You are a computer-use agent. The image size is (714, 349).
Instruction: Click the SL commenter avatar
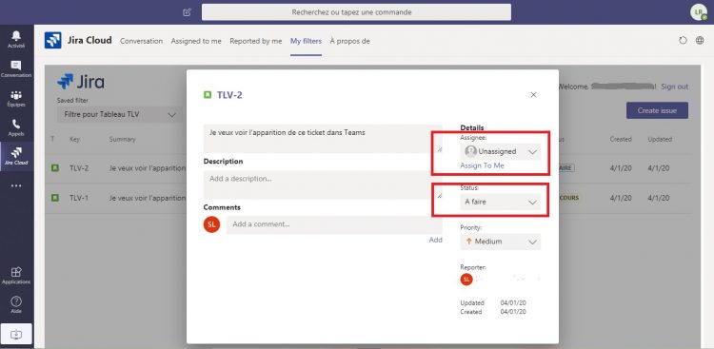pos(211,224)
